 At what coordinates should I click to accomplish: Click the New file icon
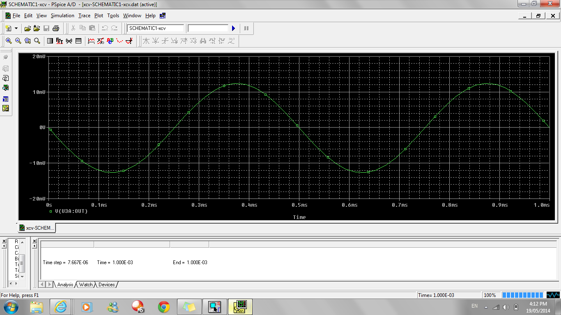pyautogui.click(x=8, y=28)
